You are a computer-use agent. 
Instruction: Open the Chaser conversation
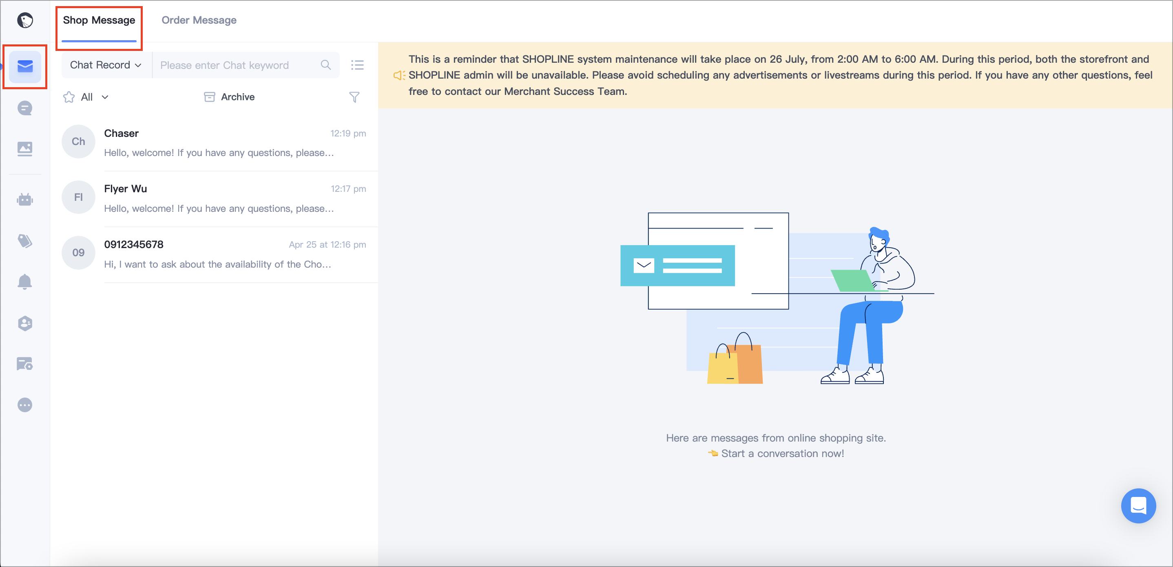pyautogui.click(x=214, y=143)
